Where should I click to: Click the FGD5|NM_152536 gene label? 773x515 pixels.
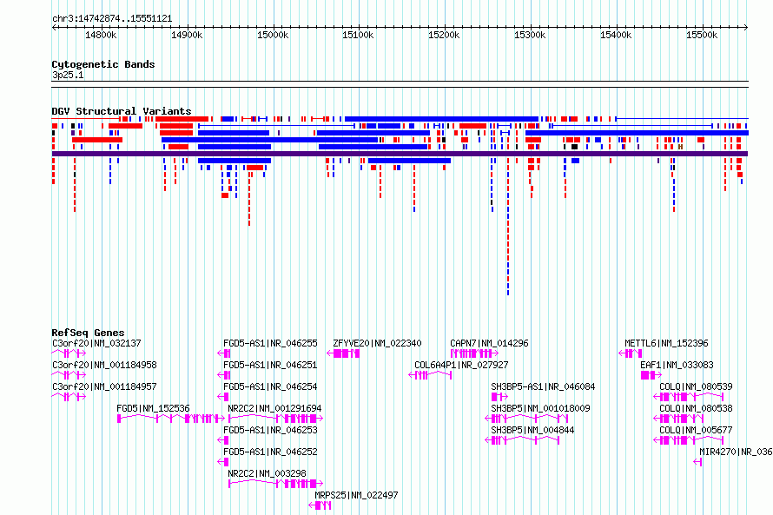point(153,408)
